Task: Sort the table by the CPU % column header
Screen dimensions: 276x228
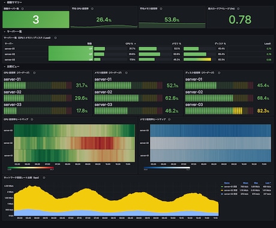Action: [x=129, y=44]
